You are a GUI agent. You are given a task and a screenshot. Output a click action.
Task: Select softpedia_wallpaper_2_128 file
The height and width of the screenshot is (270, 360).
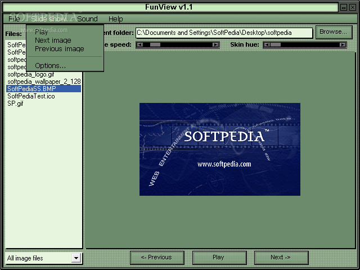coord(44,82)
